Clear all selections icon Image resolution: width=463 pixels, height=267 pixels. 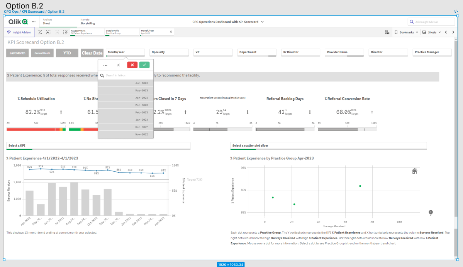coord(65,32)
